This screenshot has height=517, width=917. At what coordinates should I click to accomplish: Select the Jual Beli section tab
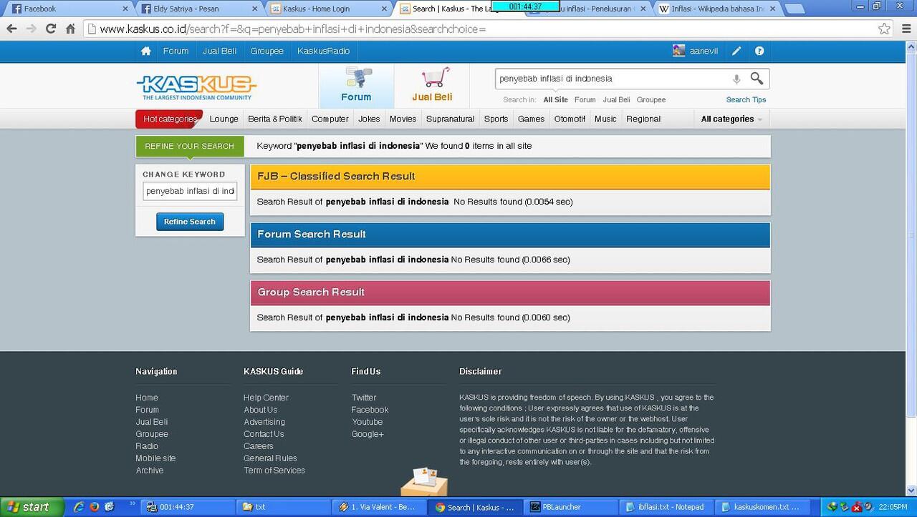point(432,86)
